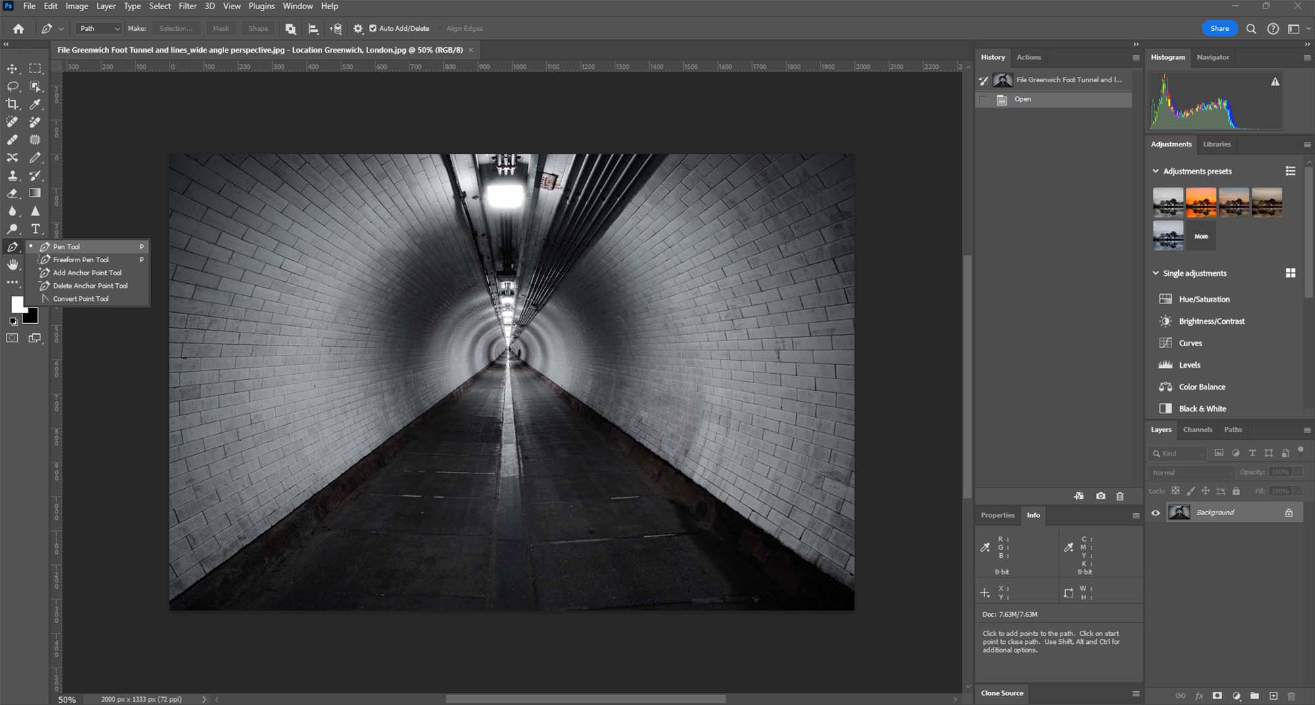Select the Clone Stamp tool

point(12,175)
